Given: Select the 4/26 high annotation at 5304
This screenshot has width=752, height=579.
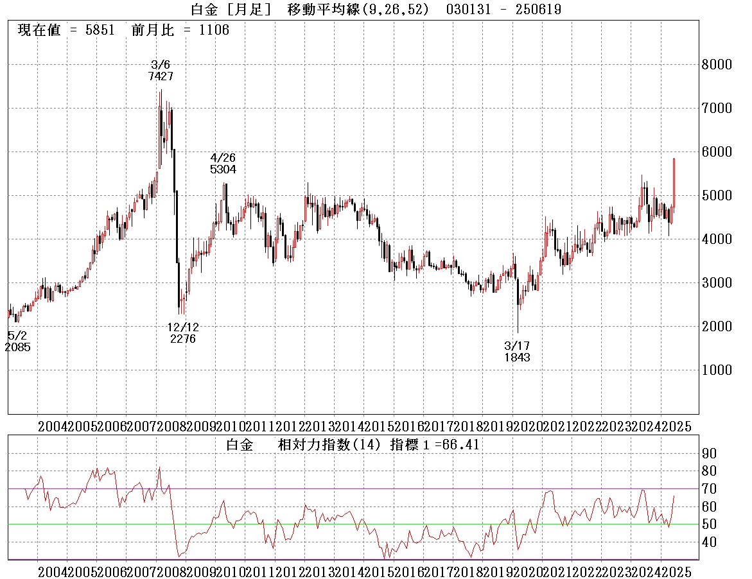Looking at the screenshot, I should (x=223, y=164).
